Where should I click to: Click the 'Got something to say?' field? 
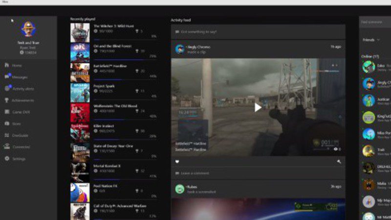point(258,32)
